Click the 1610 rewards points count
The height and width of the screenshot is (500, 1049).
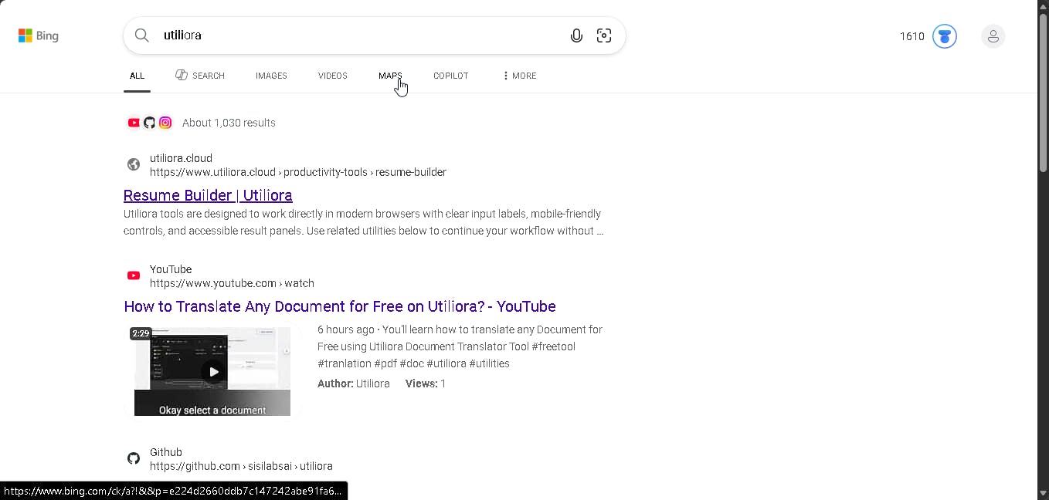coord(912,36)
